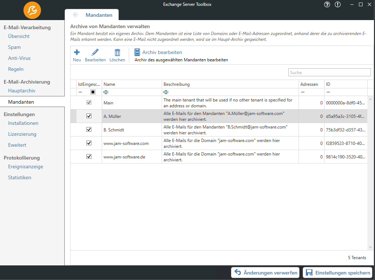Uncheck the www.jam-software.com tenant checkbox
Screen dimensions: 375x280
(89, 143)
